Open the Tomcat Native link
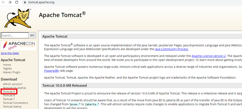 tap(12, 107)
